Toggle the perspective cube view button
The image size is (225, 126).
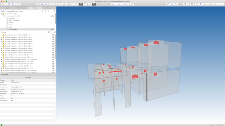85,4
